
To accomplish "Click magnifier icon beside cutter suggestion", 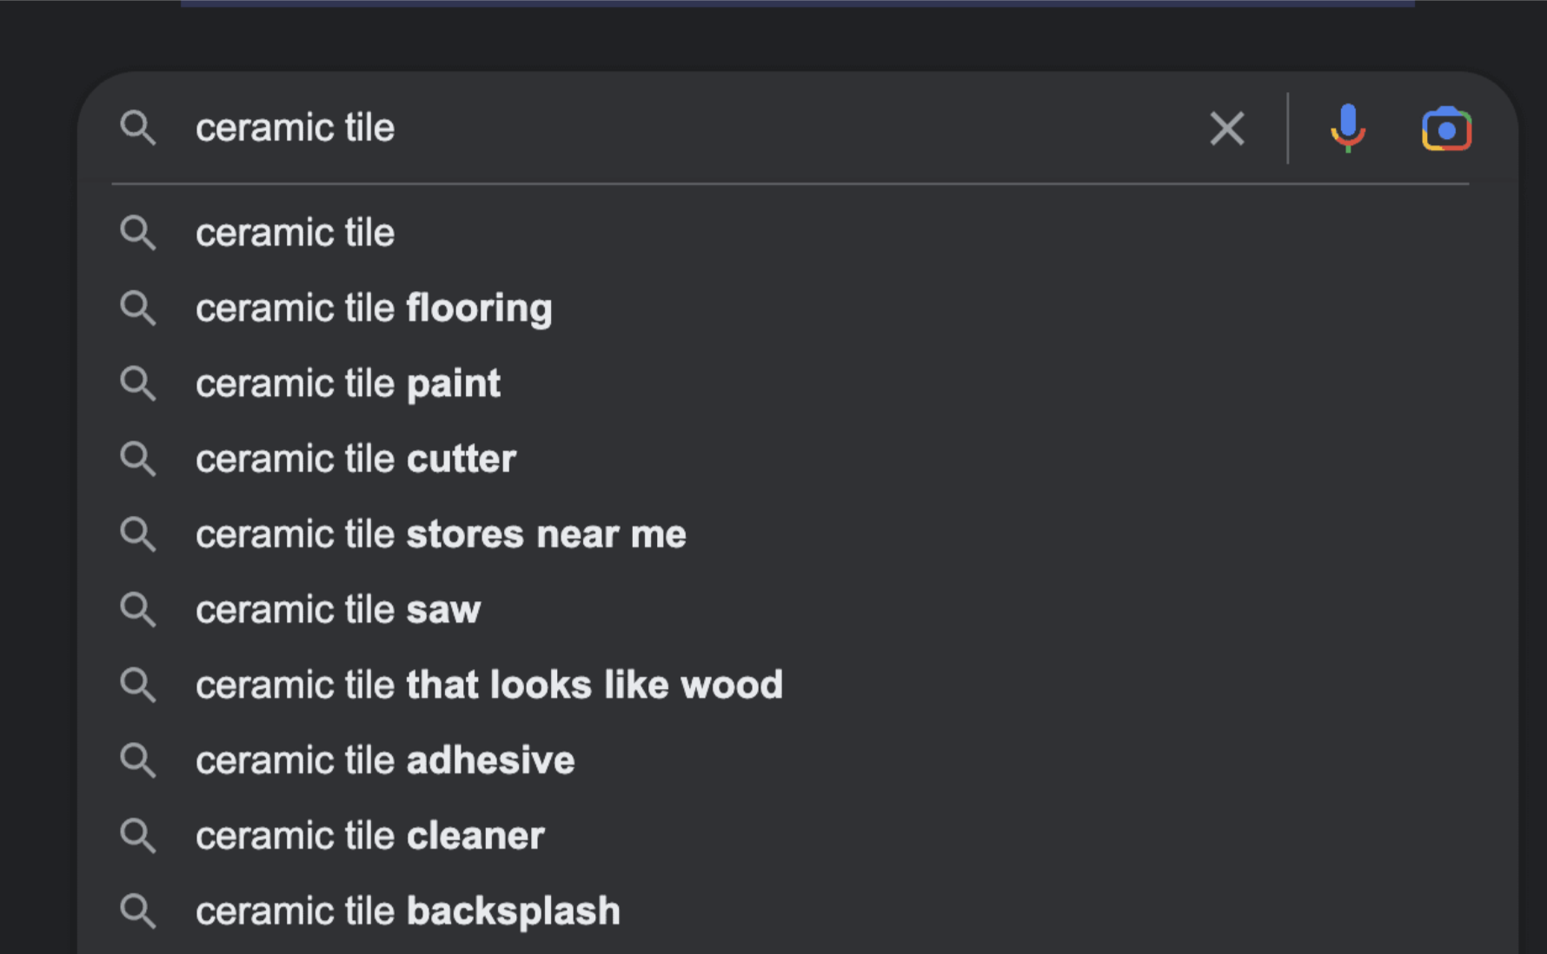I will (138, 460).
